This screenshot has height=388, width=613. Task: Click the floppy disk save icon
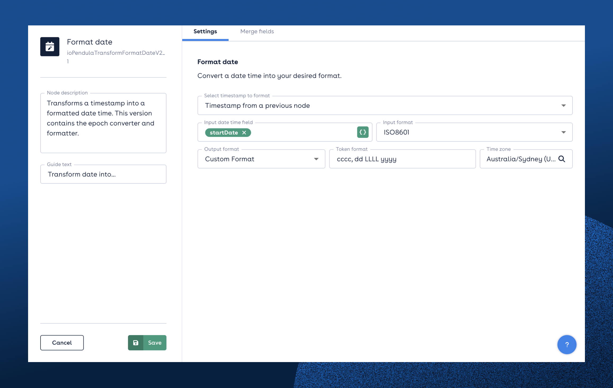[136, 342]
